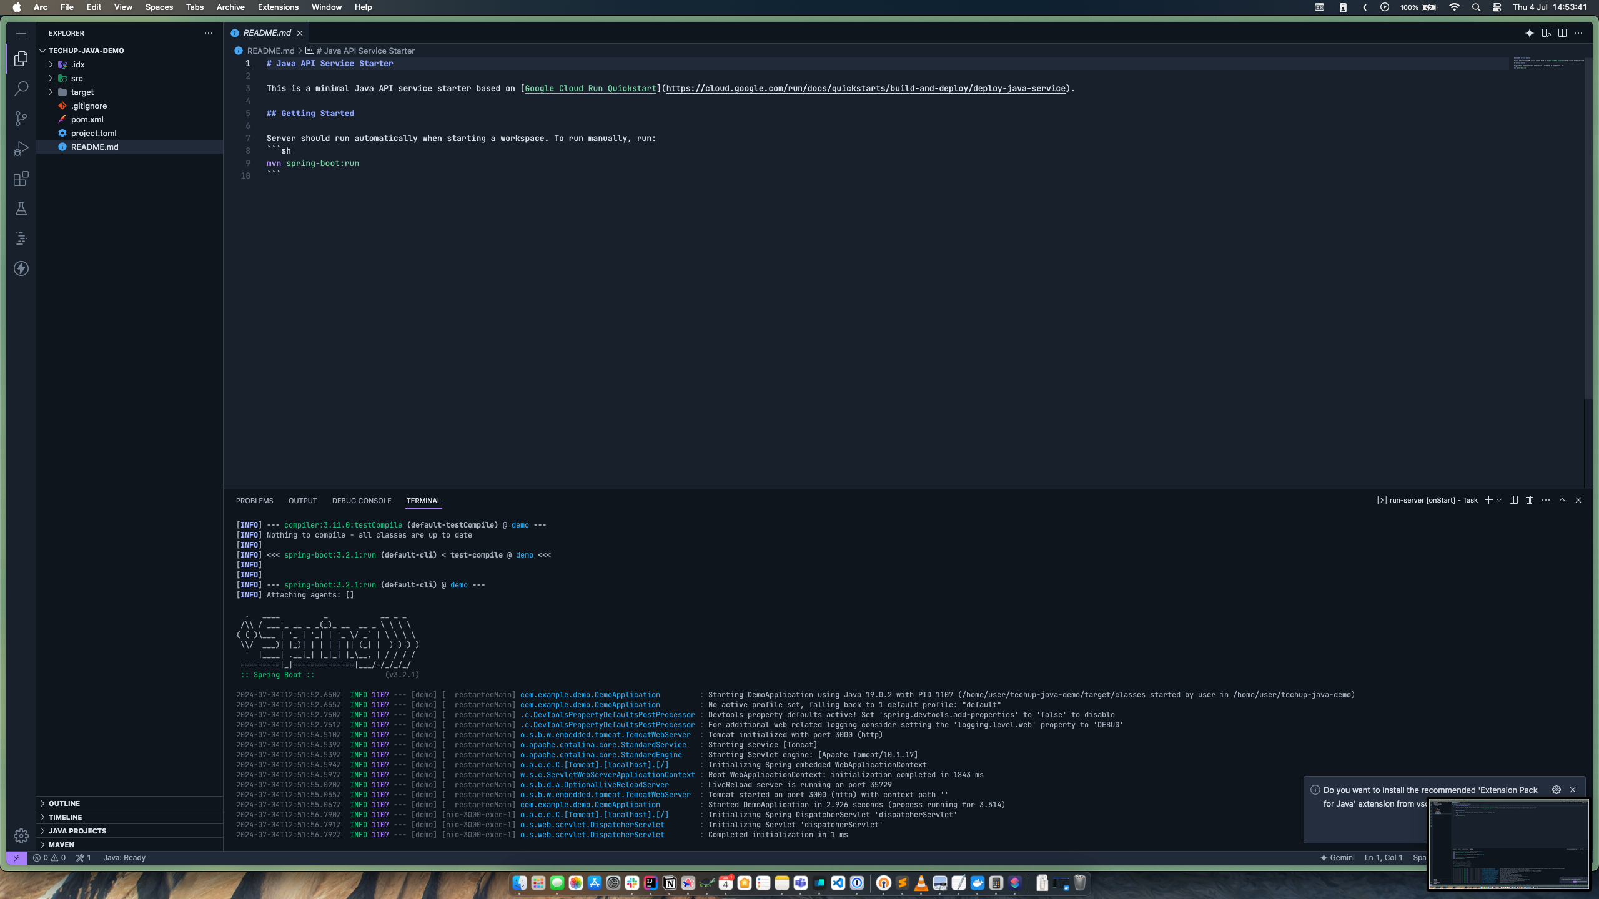Click the split editor right icon
Screen dimensions: 1599x899
[1562, 33]
